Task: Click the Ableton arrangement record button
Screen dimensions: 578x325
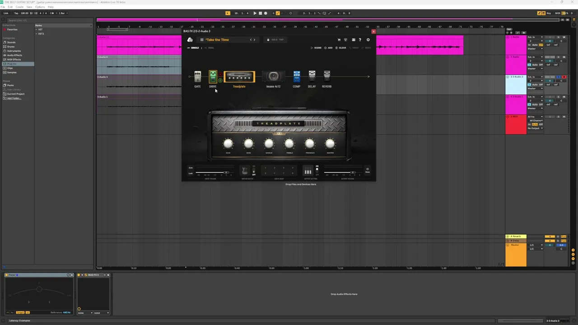Action: pyautogui.click(x=266, y=13)
